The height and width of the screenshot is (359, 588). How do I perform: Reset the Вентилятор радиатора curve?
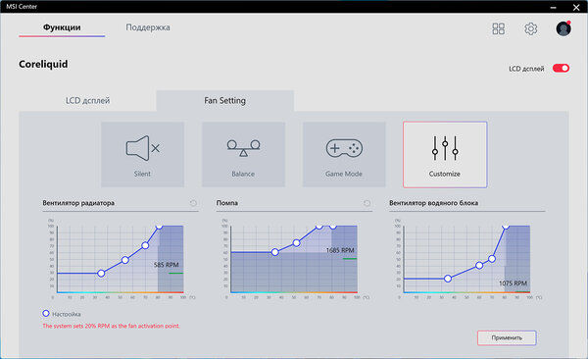pos(193,203)
